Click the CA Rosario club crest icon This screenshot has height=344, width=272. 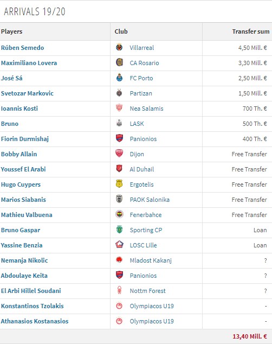coord(119,62)
